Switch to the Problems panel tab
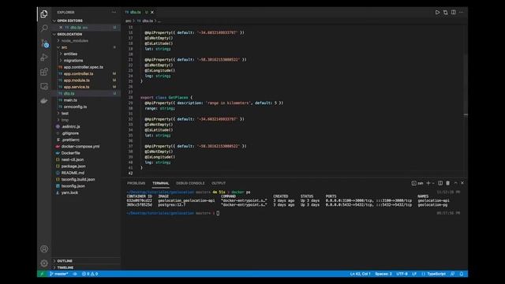Image resolution: width=505 pixels, height=284 pixels. (x=136, y=183)
